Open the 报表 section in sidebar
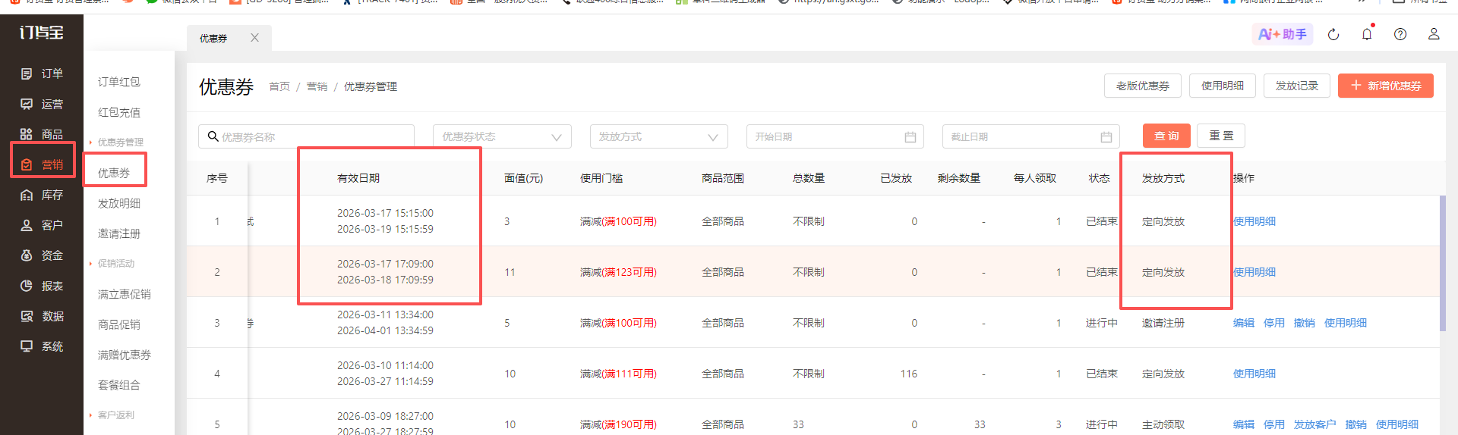The width and height of the screenshot is (1458, 435). (42, 286)
